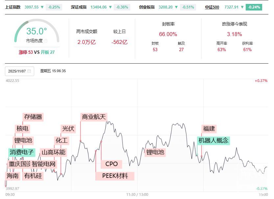Click the green -0.24% change badge
Image resolution: width=274 pixels, height=199 pixels.
[x=254, y=7]
